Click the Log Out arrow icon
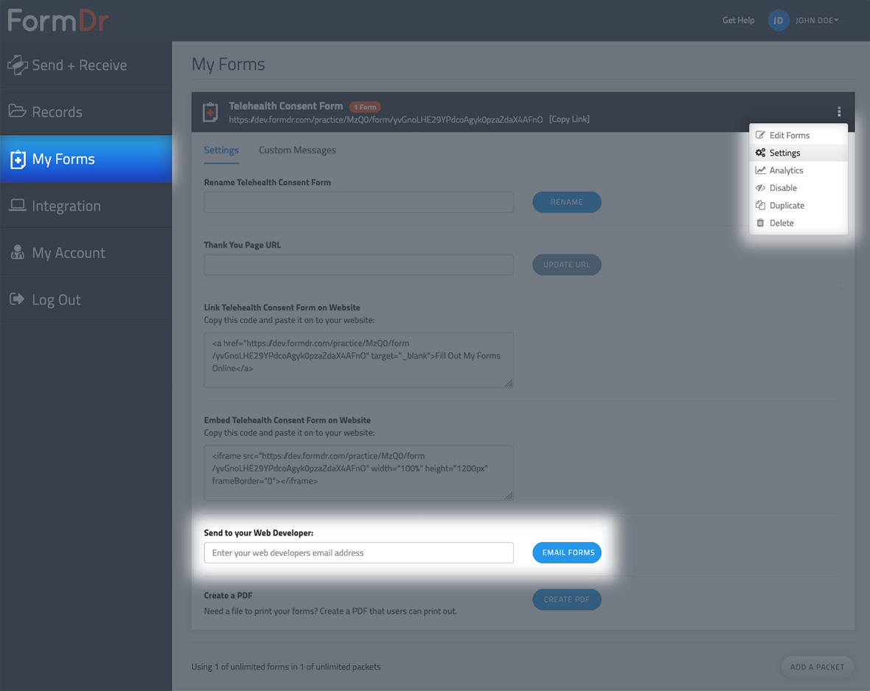 tap(17, 299)
